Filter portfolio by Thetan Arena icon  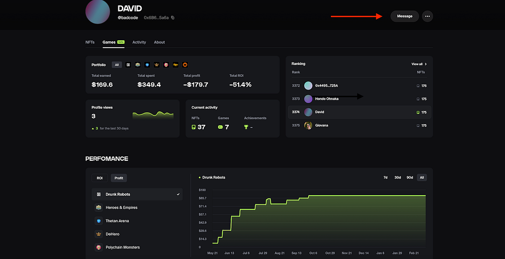(147, 65)
